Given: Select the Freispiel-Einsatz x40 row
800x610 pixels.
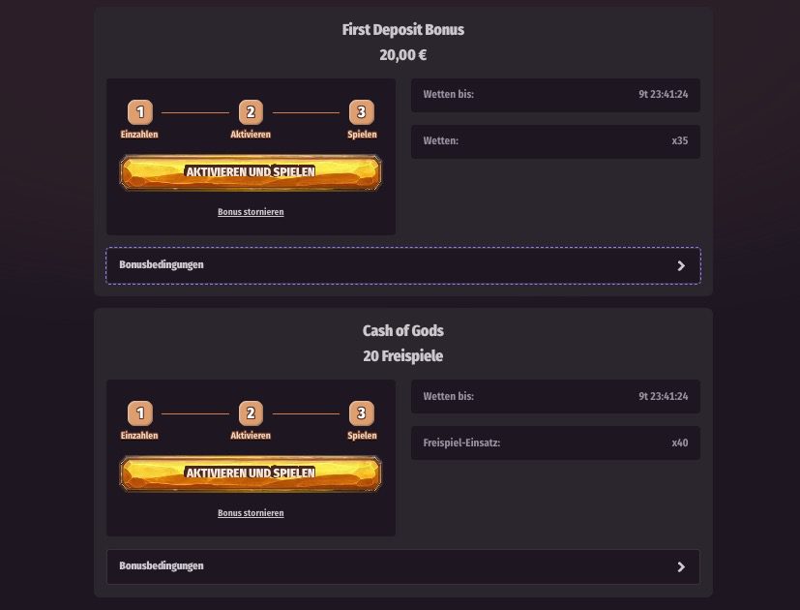Looking at the screenshot, I should 555,443.
